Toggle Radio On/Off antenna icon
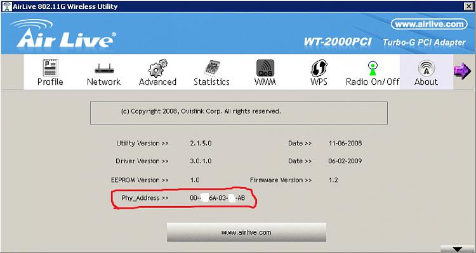476x253 pixels. coord(373,68)
